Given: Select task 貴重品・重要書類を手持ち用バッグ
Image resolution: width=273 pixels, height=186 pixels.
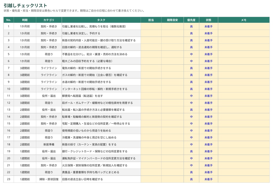Looking at the screenshot, I should [x=101, y=172].
